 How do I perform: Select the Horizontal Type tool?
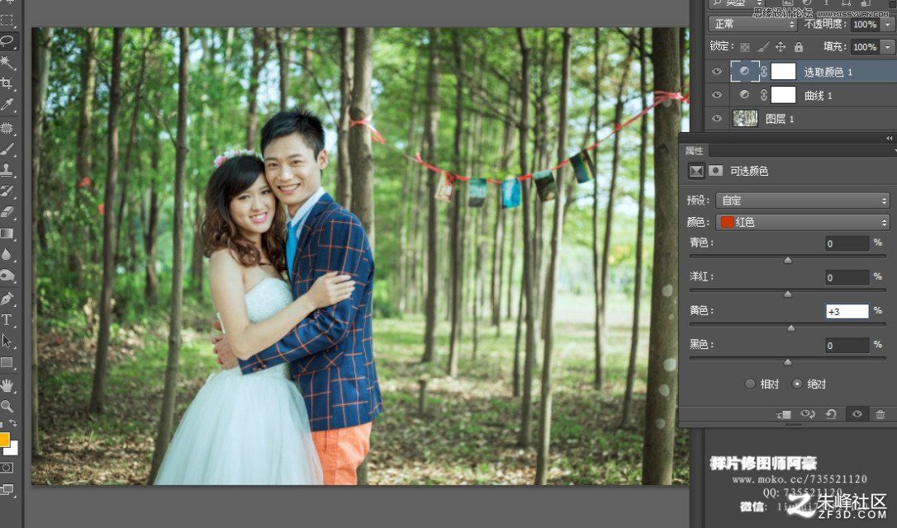[x=7, y=319]
